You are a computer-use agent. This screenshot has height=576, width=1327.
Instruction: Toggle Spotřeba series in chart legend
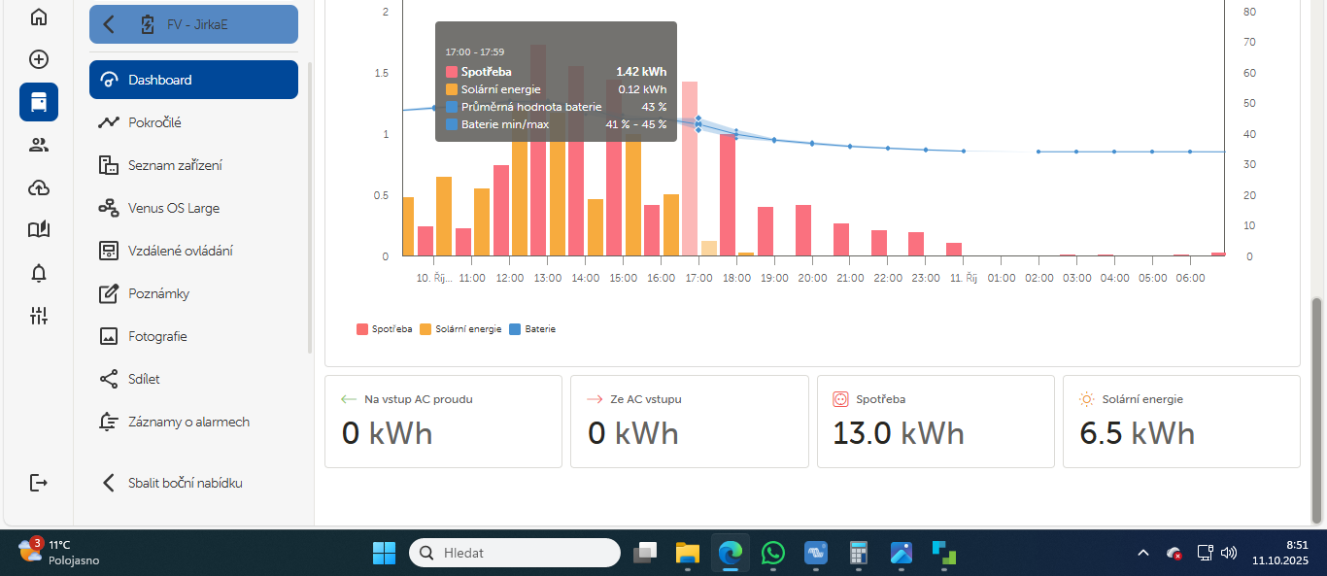tap(386, 329)
